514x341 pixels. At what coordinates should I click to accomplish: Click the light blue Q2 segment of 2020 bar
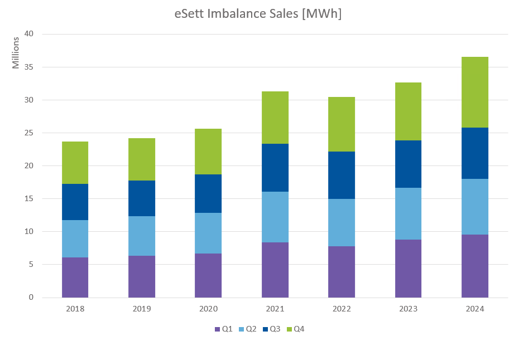tap(208, 233)
